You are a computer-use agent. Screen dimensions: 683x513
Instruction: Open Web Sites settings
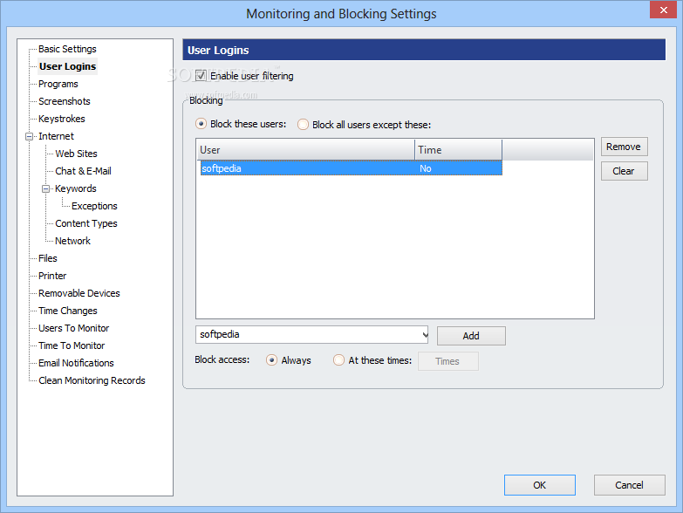point(76,154)
